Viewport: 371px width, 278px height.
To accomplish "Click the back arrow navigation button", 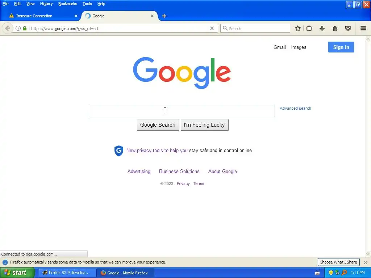I will coord(8,28).
